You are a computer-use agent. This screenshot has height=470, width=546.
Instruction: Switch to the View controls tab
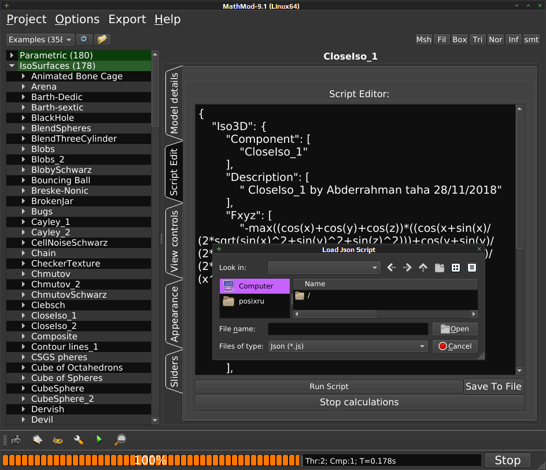pyautogui.click(x=174, y=241)
